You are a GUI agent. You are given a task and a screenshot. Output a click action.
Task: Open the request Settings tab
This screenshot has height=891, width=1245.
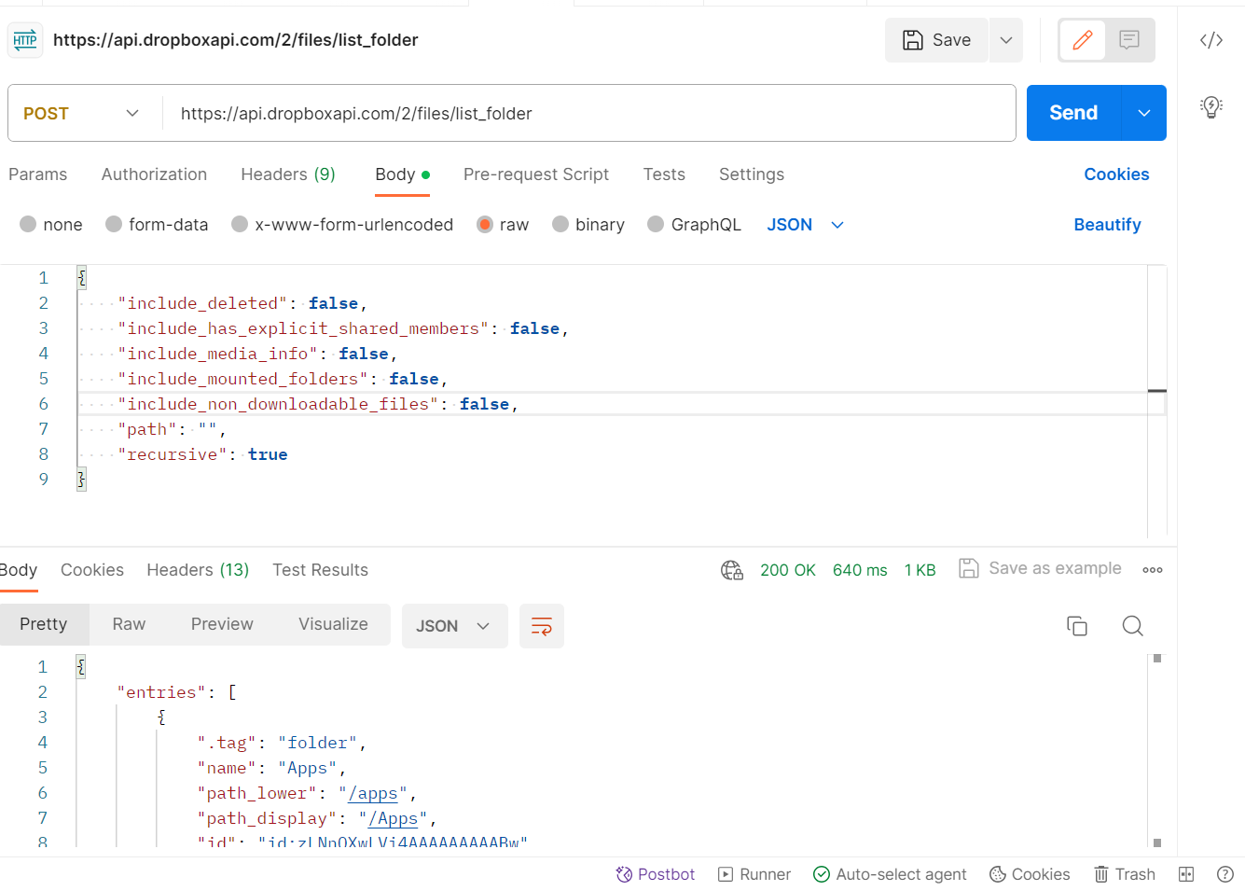752,174
